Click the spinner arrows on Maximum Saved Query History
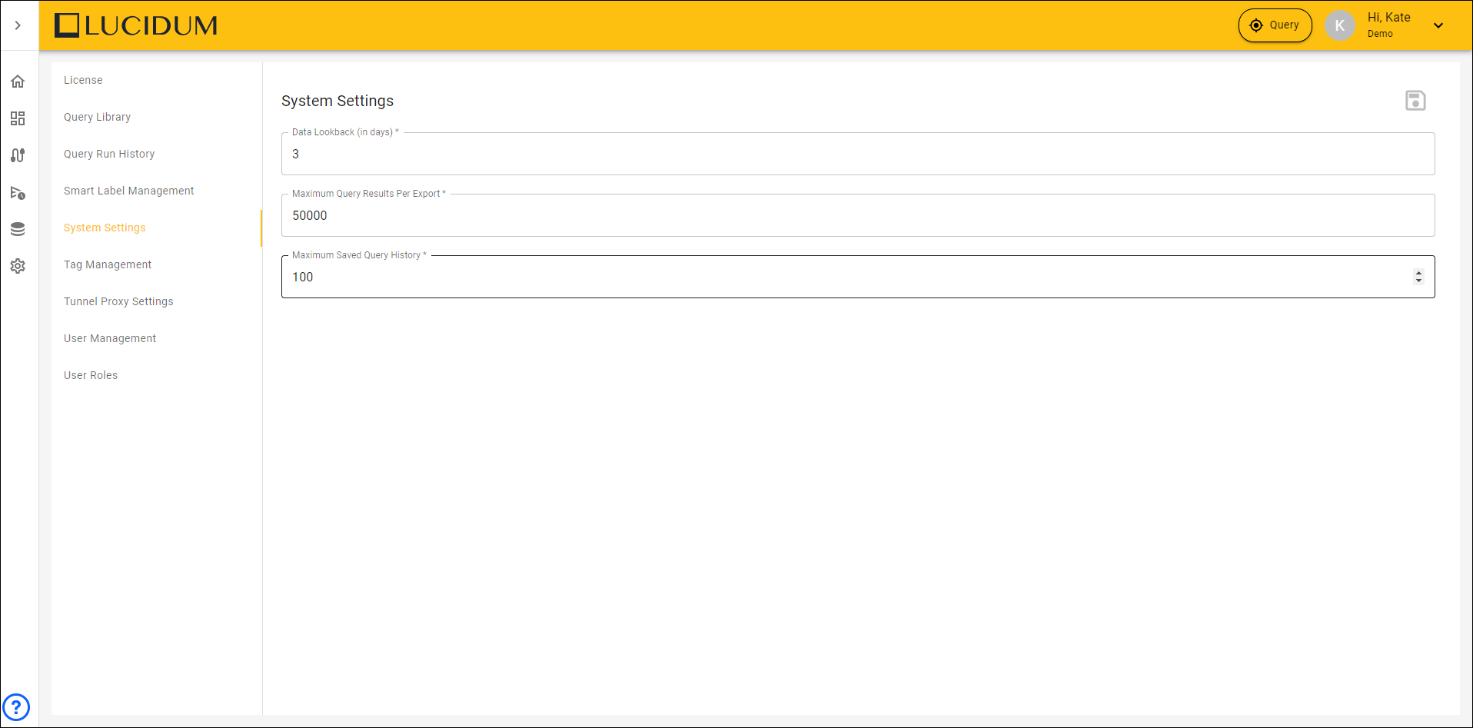Viewport: 1473px width, 728px height. 1418,277
